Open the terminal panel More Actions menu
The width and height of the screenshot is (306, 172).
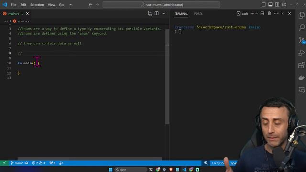tap(276, 14)
